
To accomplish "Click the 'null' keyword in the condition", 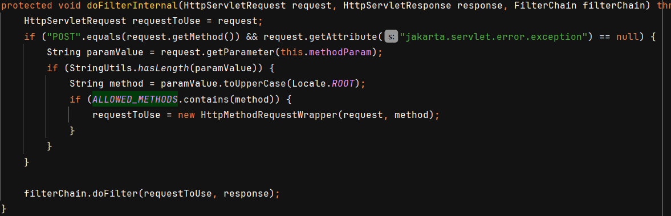I will [x=628, y=37].
